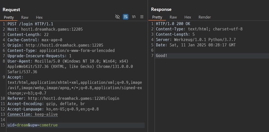Click the Accept-Language header line
This screenshot has width=269, height=132.
pyautogui.click(x=53, y=109)
